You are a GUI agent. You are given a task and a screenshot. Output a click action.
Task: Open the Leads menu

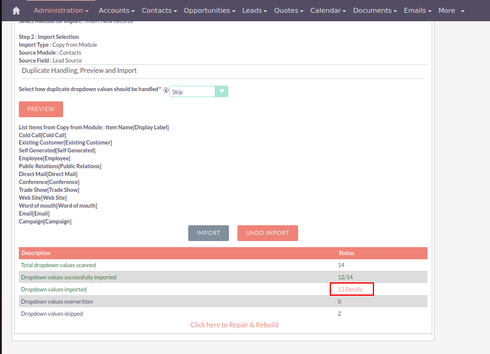pos(255,10)
